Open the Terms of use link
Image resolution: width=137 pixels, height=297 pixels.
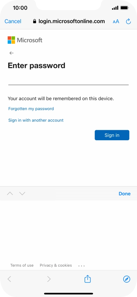click(22, 265)
